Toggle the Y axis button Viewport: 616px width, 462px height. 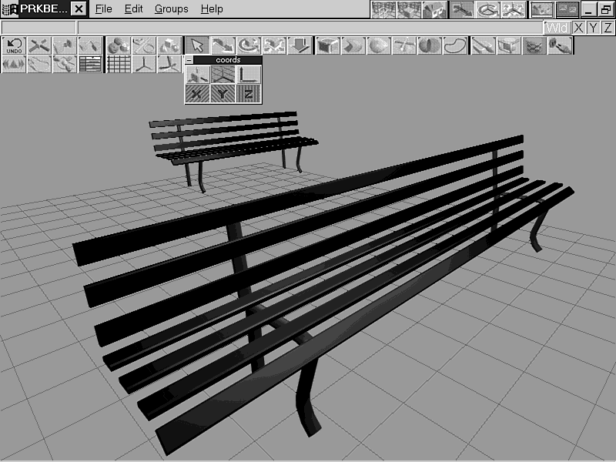pyautogui.click(x=593, y=28)
